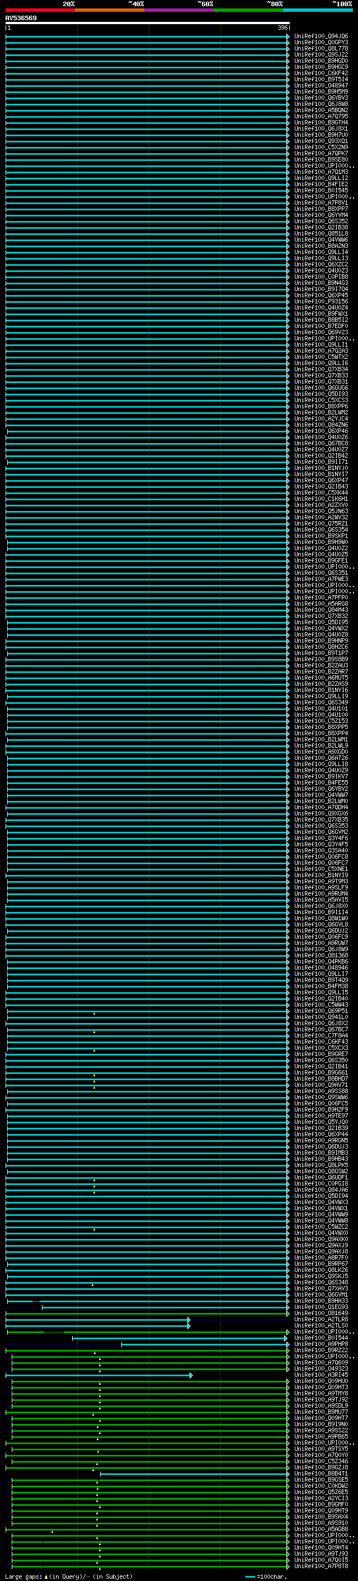Open hit UniRef100_B8A2N3
358x1581 pixels.
[x=321, y=246]
